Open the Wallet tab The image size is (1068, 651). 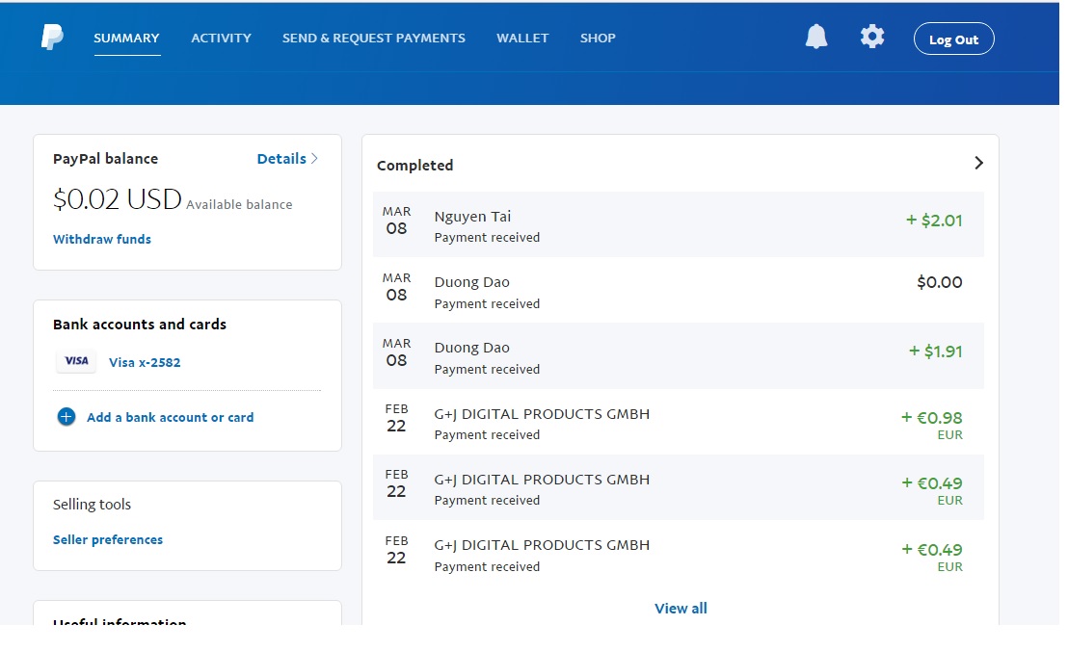[x=522, y=39]
